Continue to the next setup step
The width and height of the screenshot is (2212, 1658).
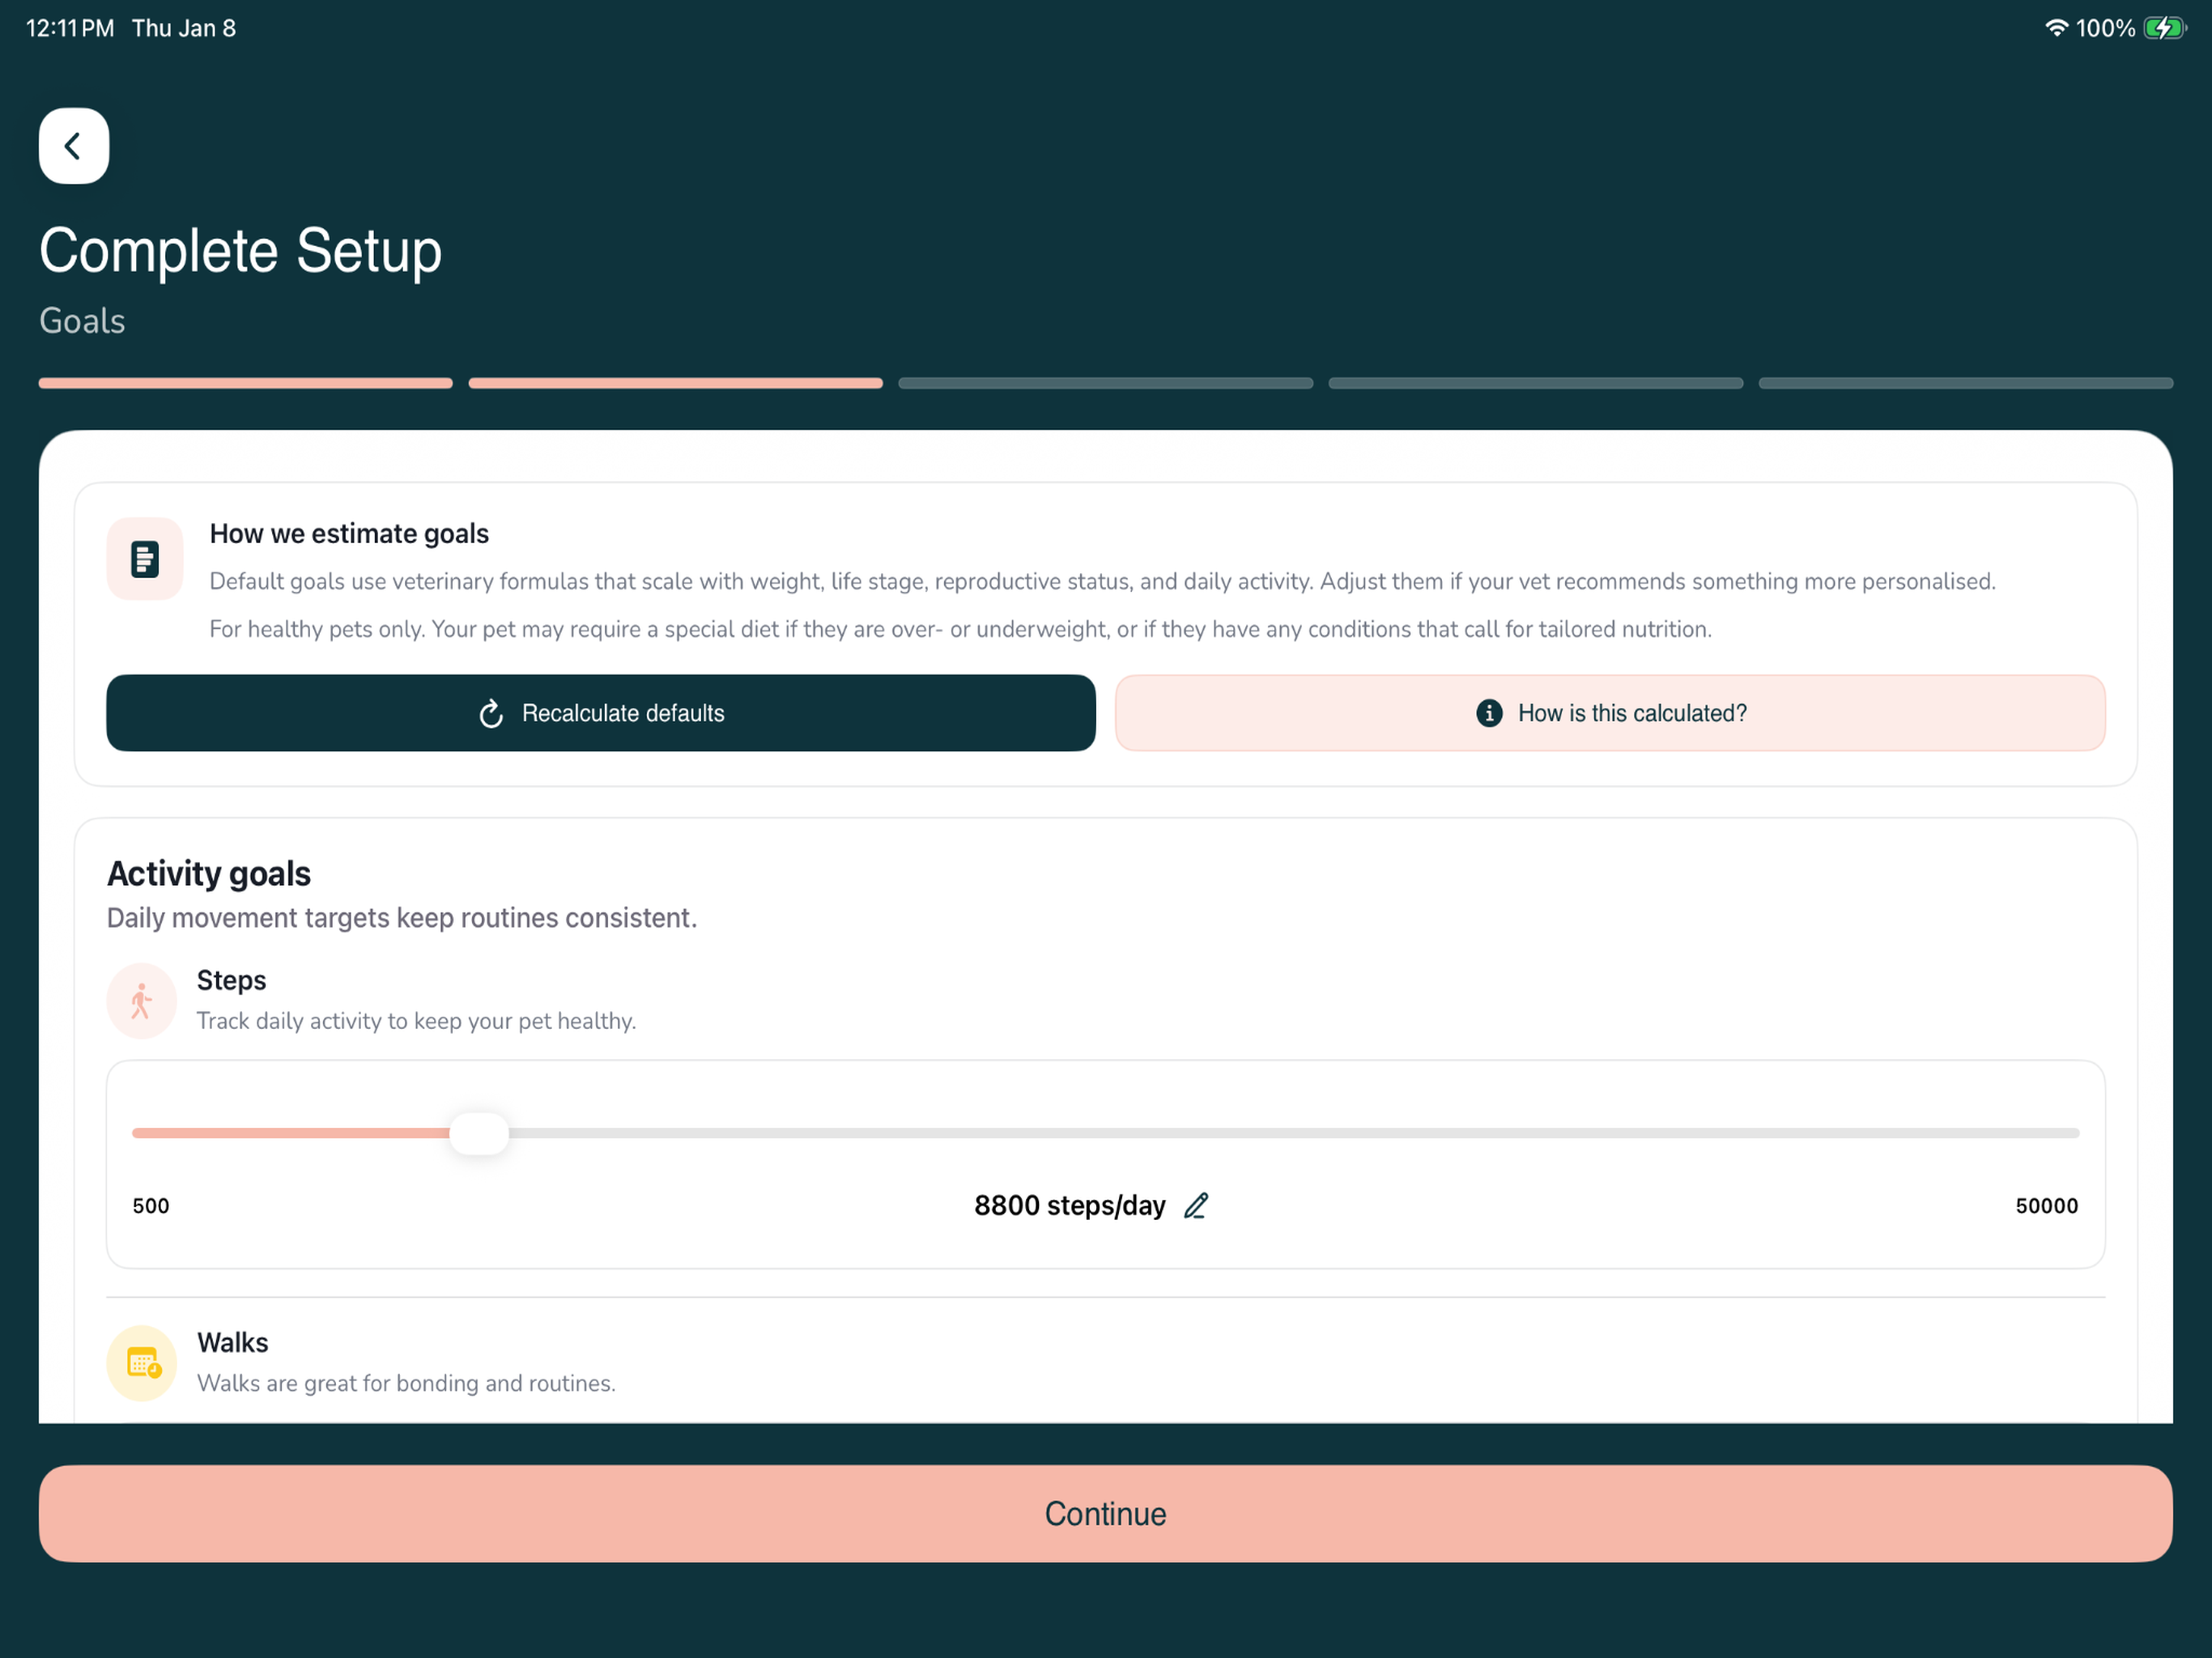pyautogui.click(x=1105, y=1514)
